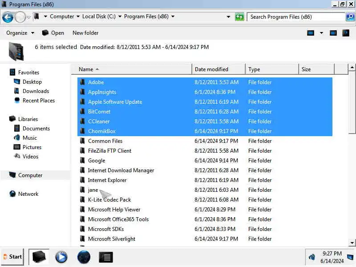Click the Change your view icon
Viewport: 356px width, 267px height.
pos(310,33)
